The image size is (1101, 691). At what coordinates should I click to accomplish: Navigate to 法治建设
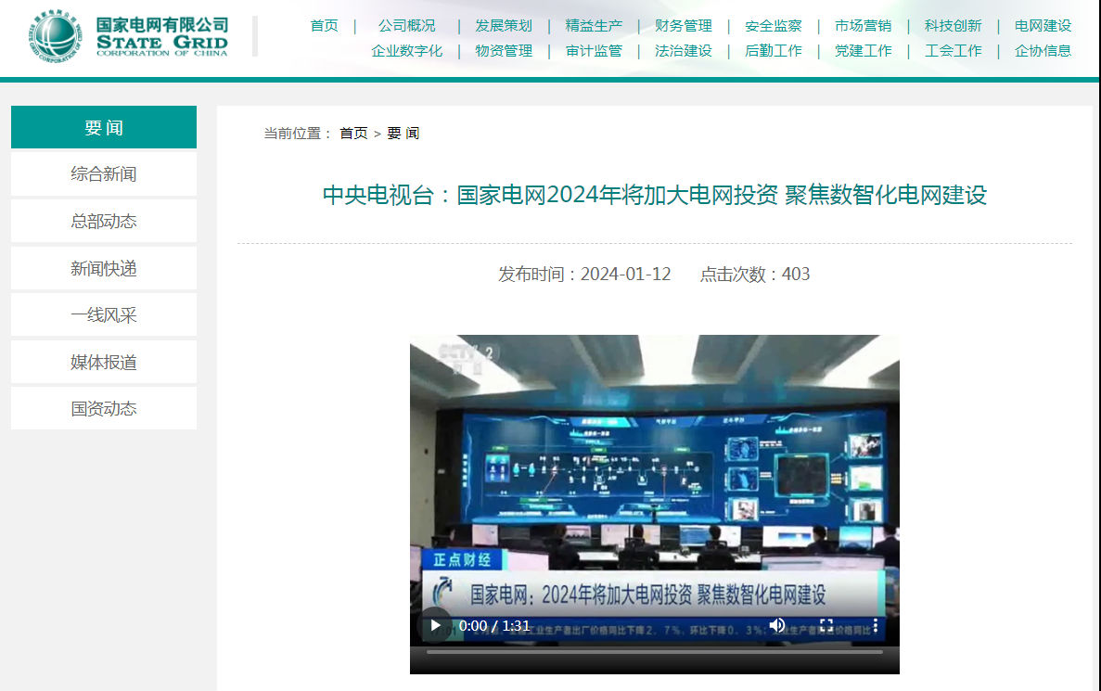[684, 51]
